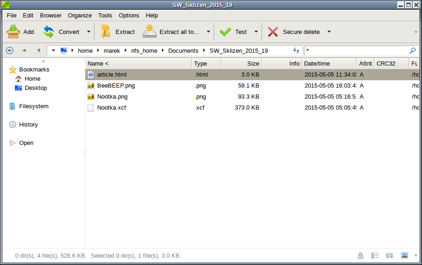Open the Options menu
This screenshot has height=265, width=422.
click(129, 15)
